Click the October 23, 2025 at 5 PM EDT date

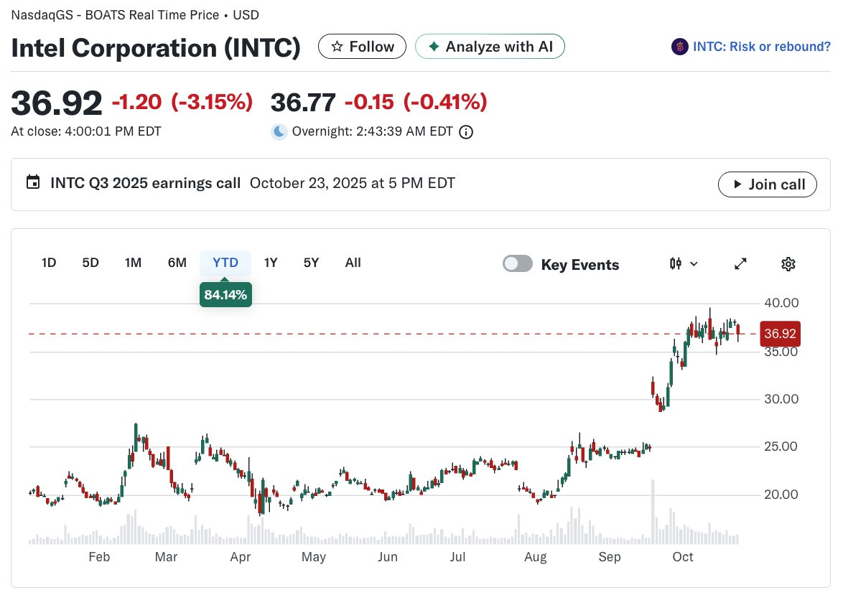pos(352,183)
